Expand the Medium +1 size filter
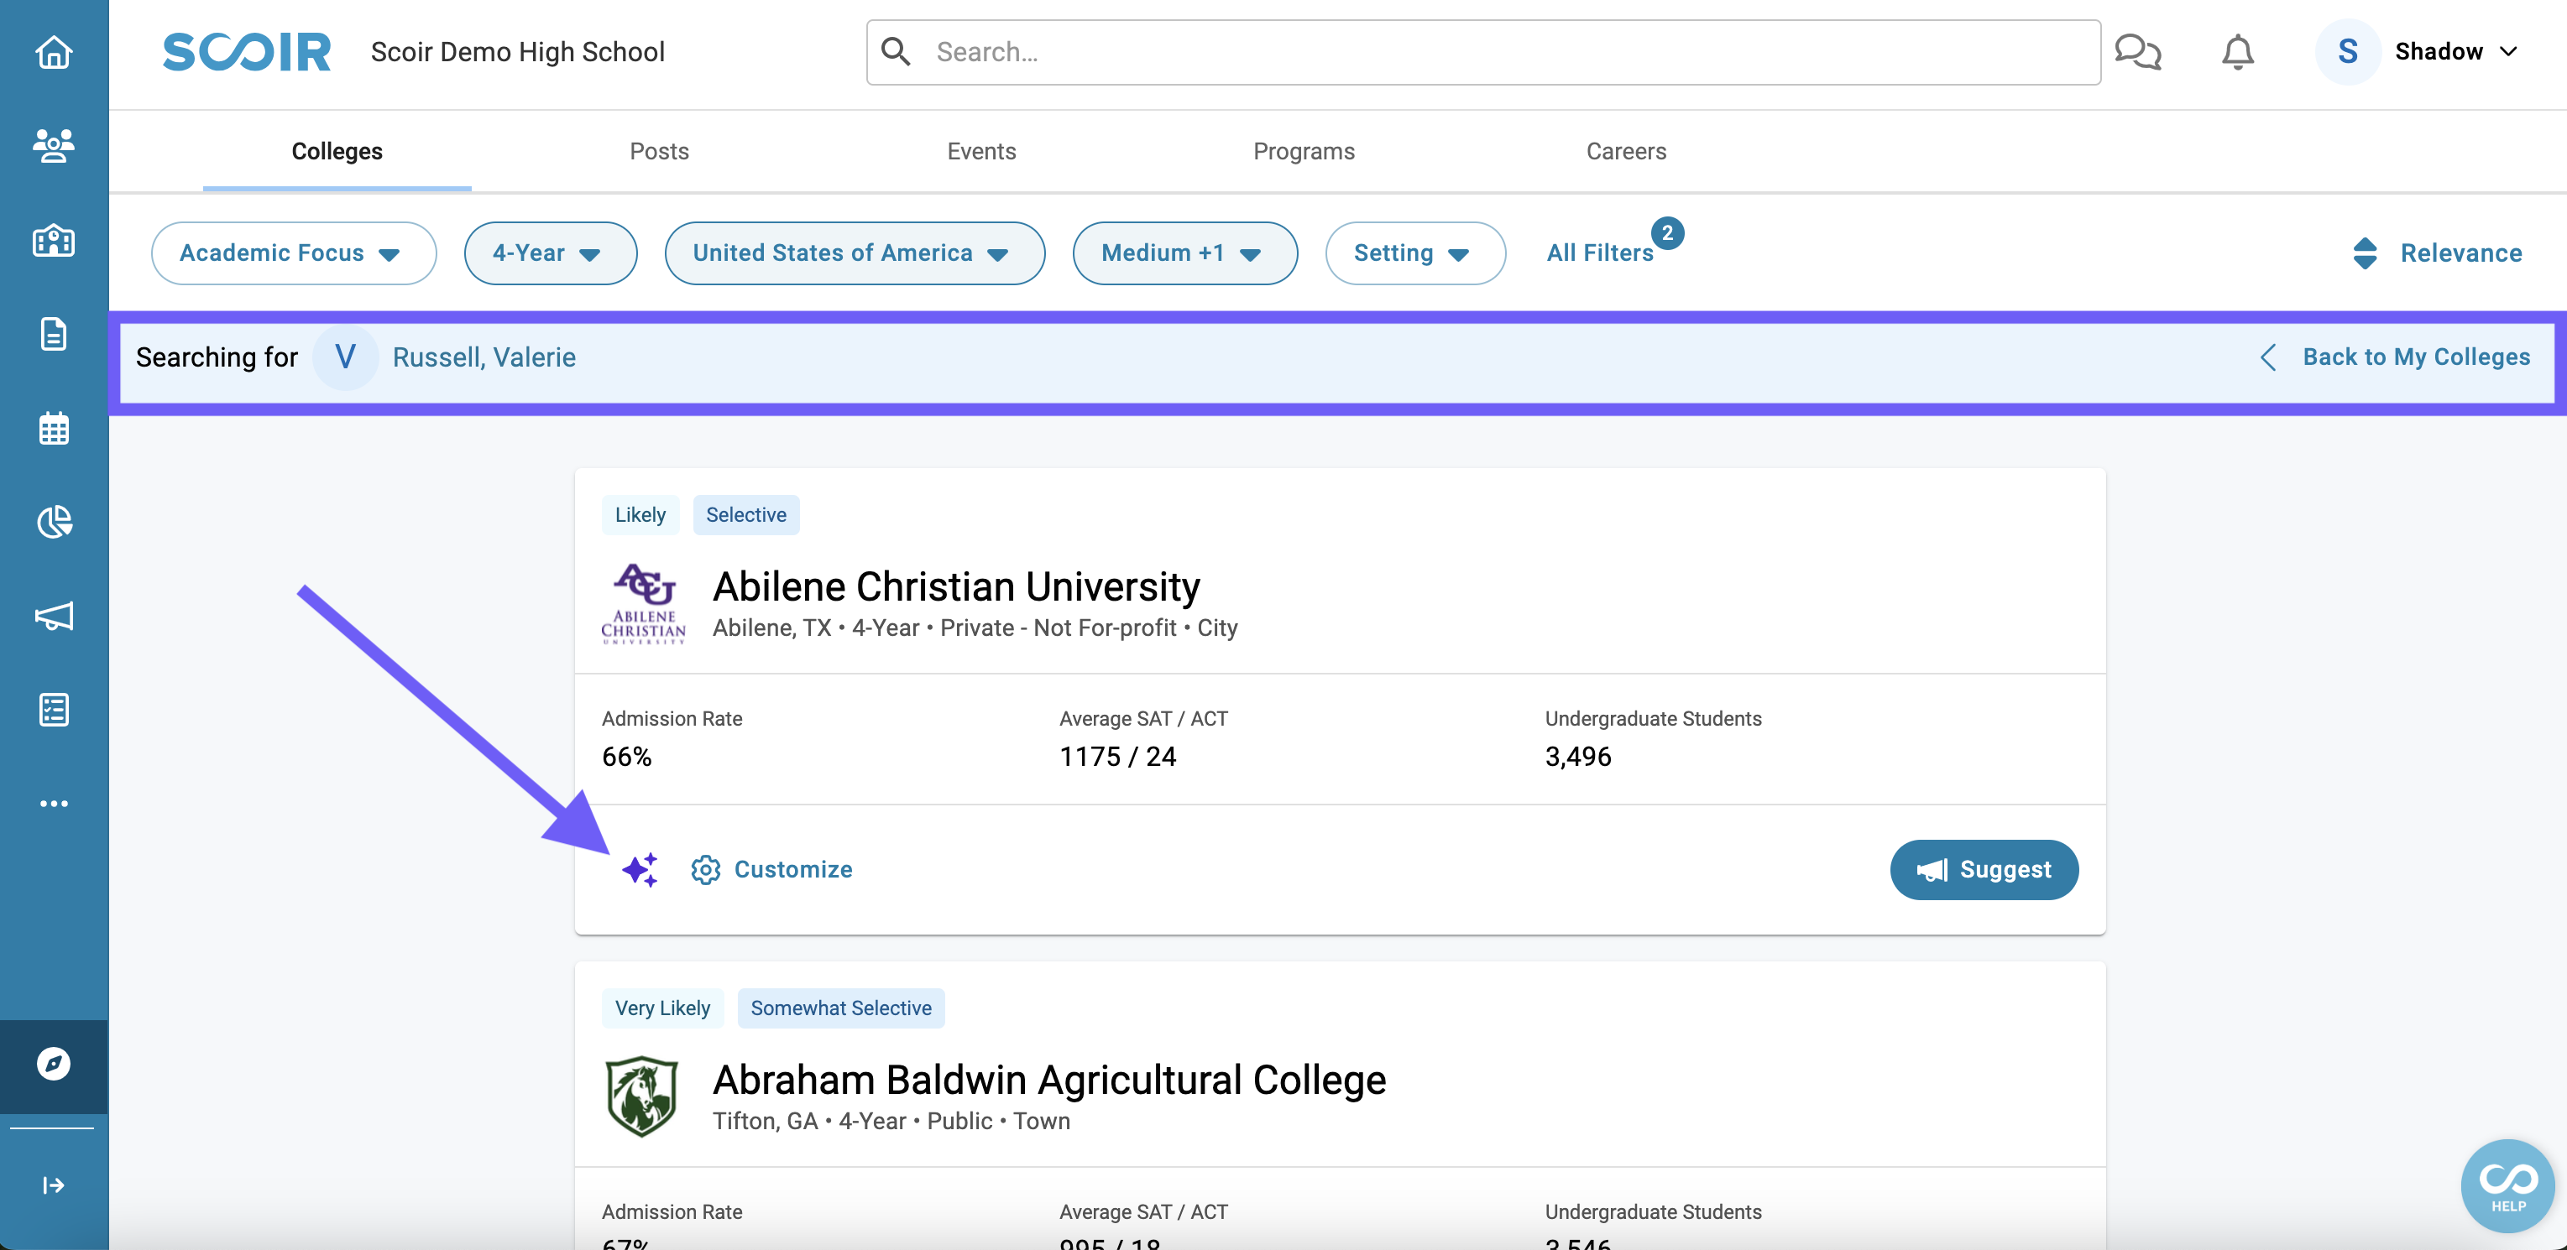This screenshot has width=2567, height=1250. 1184,253
